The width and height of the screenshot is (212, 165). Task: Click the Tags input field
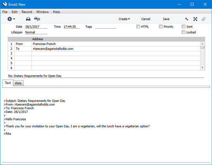click(105, 27)
